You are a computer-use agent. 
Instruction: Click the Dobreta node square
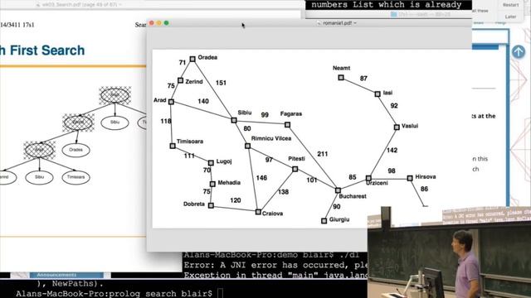click(x=211, y=205)
